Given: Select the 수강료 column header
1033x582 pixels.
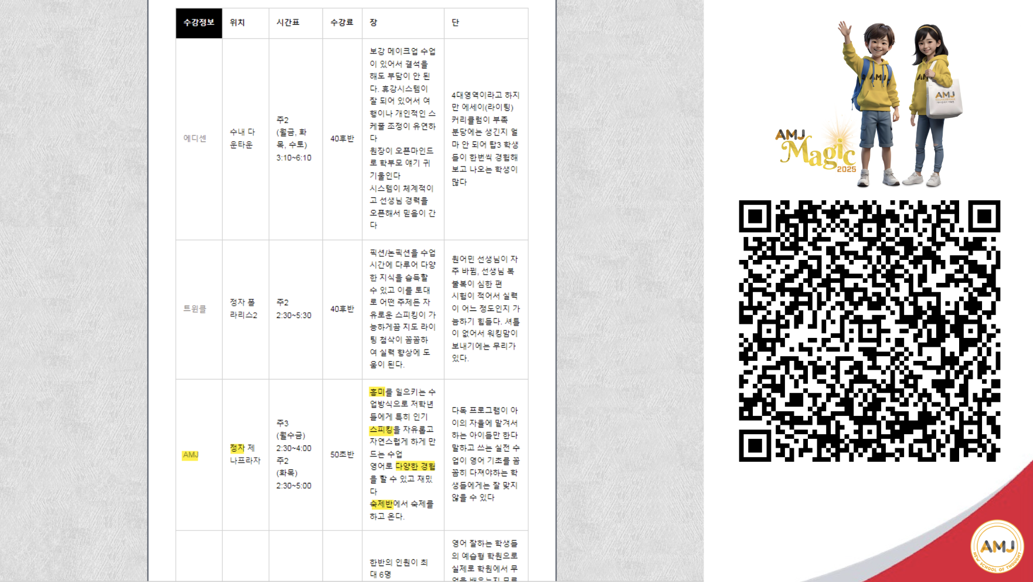Looking at the screenshot, I should tap(342, 23).
